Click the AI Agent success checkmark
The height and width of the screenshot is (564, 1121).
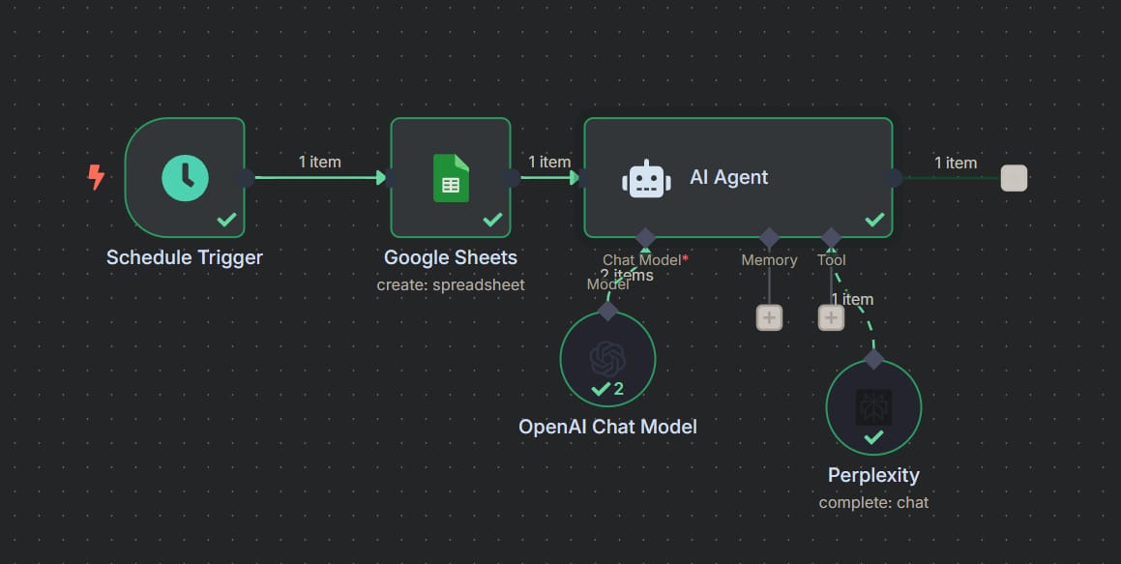[874, 220]
